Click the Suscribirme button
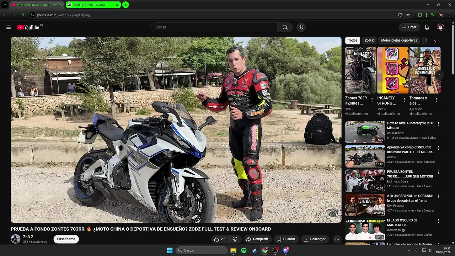 66,239
